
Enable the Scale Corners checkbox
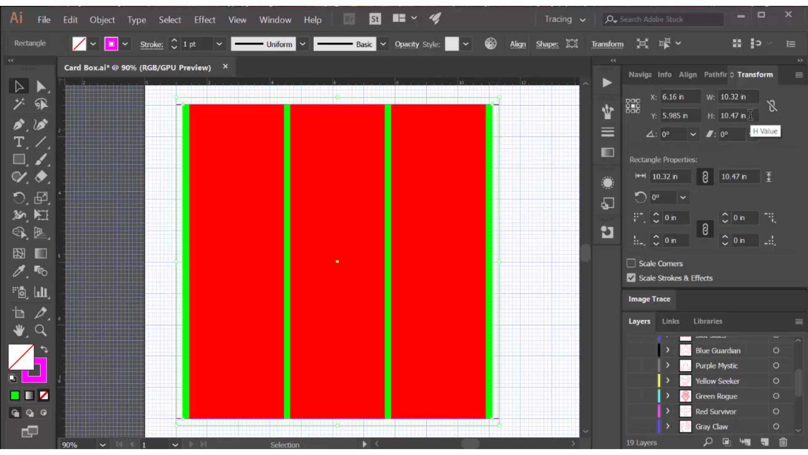[632, 263]
